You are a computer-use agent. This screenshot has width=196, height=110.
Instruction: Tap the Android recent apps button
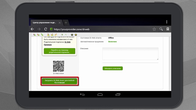tap(118, 94)
